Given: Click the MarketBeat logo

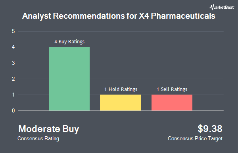Looking at the screenshot, I should click(x=222, y=7).
